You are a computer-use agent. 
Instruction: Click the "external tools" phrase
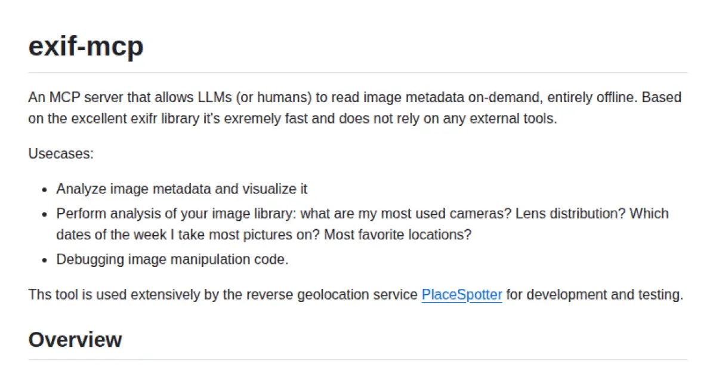(x=511, y=118)
